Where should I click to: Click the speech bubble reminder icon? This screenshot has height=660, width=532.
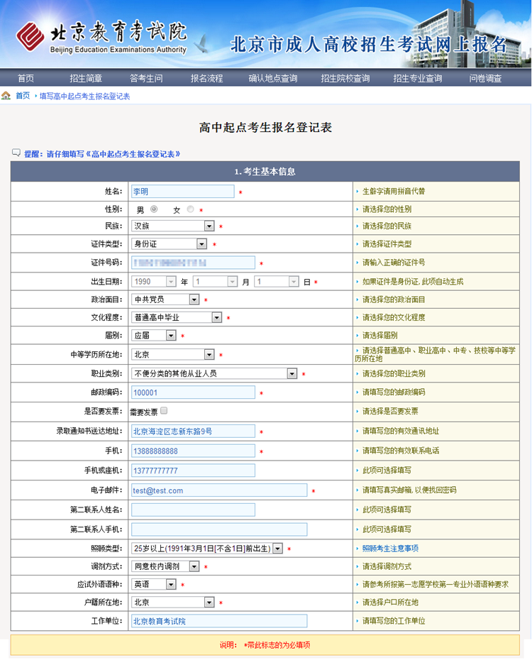point(16,153)
